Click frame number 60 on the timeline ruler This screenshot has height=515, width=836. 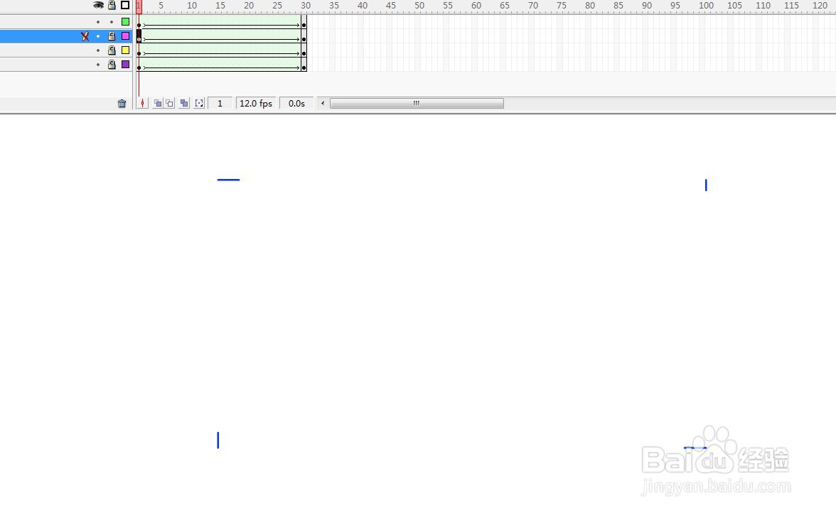476,5
